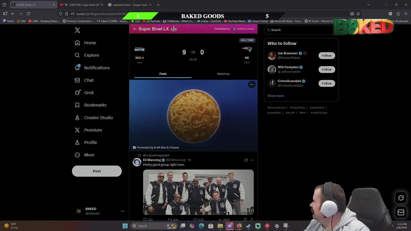The image size is (411, 231).
Task: Open the floating Messages envelope button
Action: click(401, 212)
